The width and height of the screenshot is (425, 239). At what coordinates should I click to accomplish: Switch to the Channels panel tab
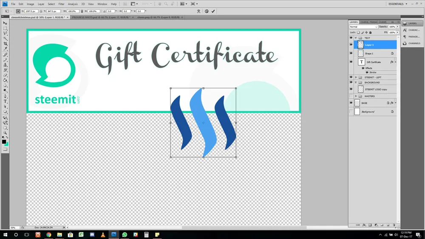[x=382, y=22]
